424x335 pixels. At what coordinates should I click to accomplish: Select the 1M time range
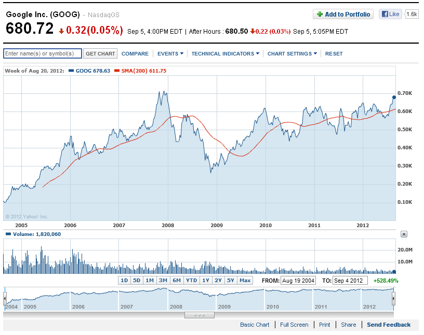pos(150,281)
